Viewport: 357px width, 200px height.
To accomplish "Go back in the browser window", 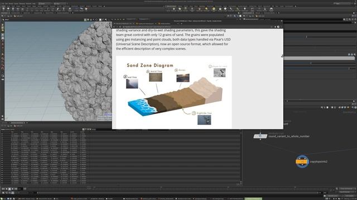I will coord(114,27).
